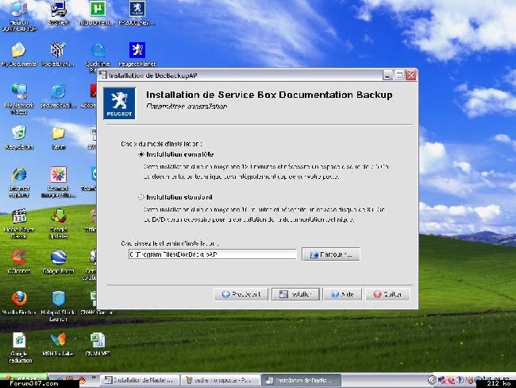Select the PocketDivX desktop shortcut
The image size is (516, 388).
[58, 54]
